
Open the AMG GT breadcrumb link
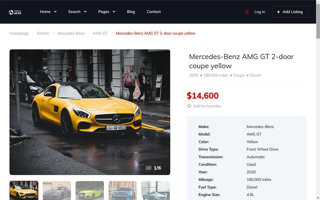pyautogui.click(x=100, y=33)
